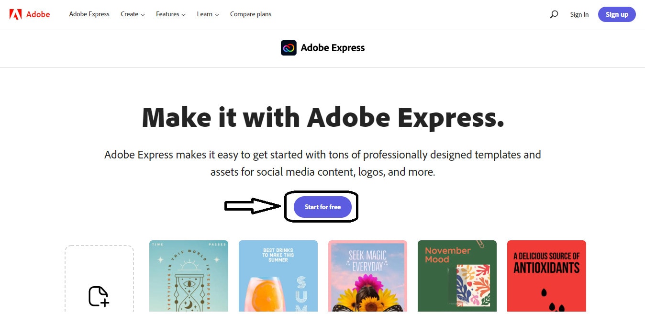
Task: Select the hourglass Time Passes template
Action: 189,277
